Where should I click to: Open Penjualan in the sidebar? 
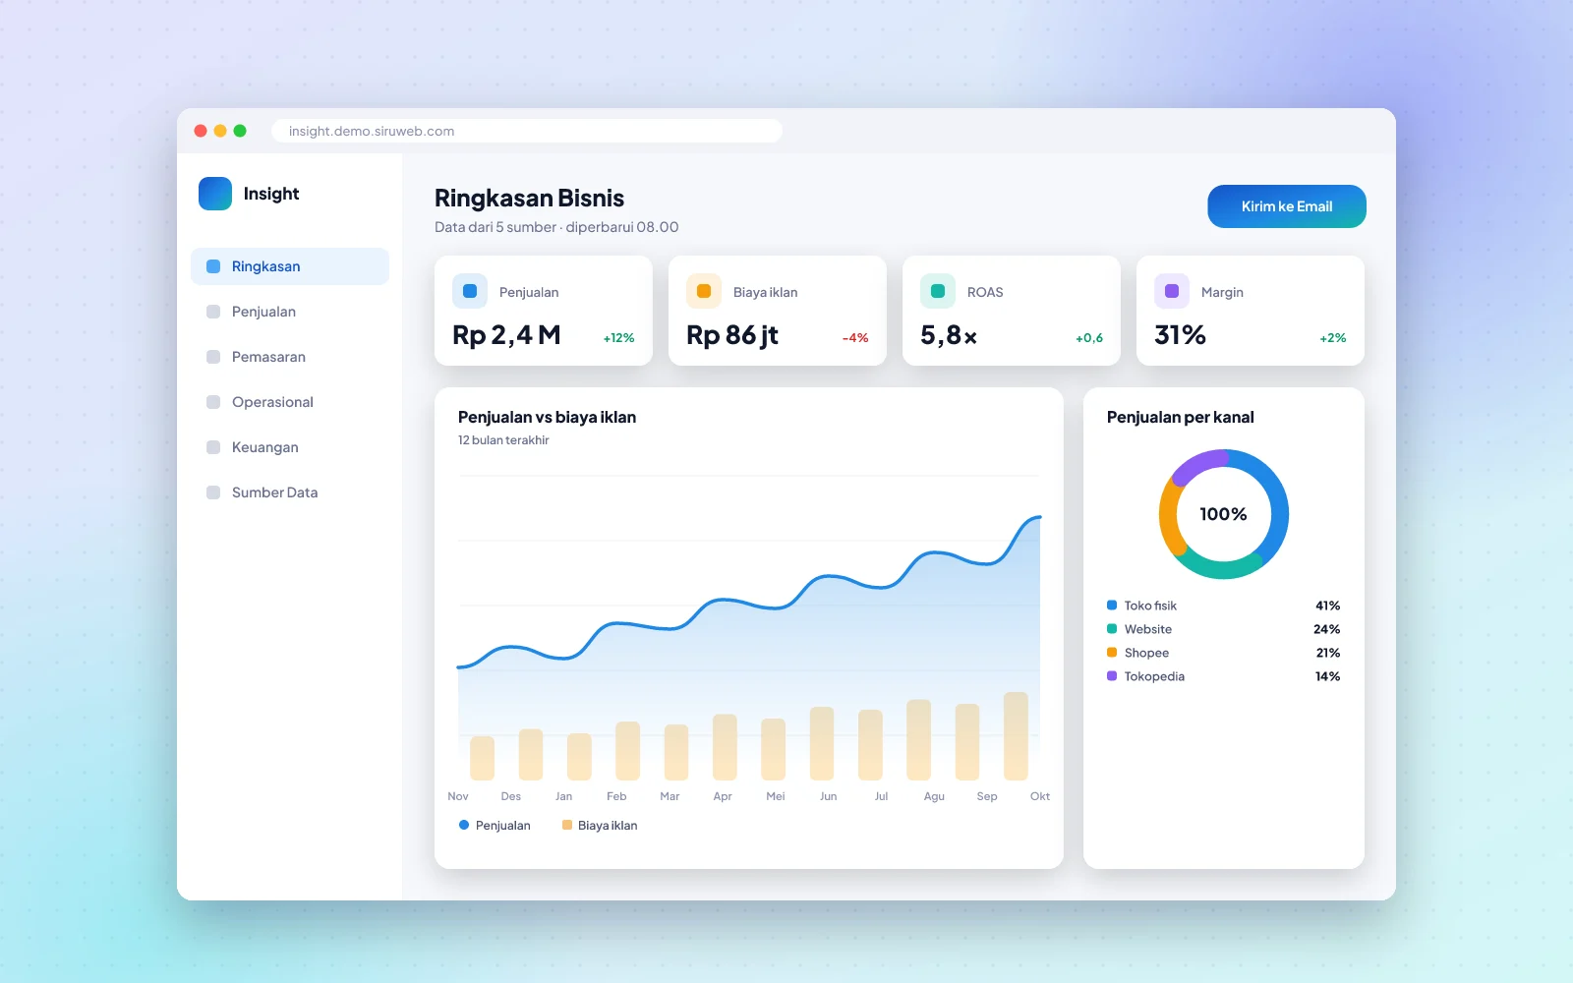tap(290, 312)
